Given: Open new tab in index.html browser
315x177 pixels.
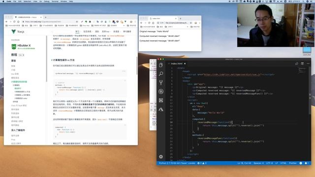Looking at the screenshot, I should [181, 19].
